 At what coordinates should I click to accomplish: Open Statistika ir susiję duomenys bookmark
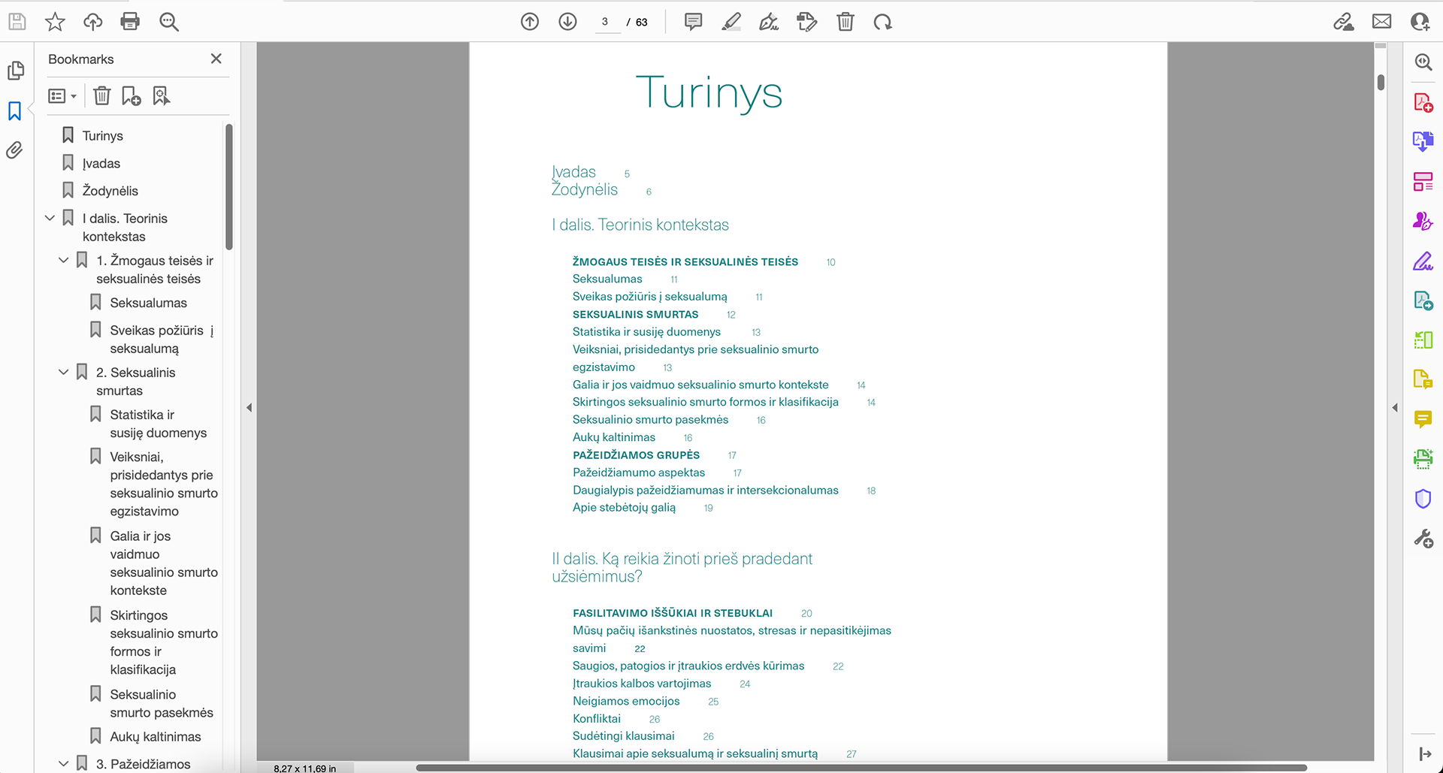tap(158, 424)
